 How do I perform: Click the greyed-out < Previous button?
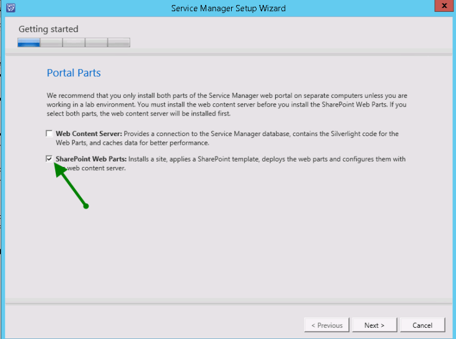327,325
